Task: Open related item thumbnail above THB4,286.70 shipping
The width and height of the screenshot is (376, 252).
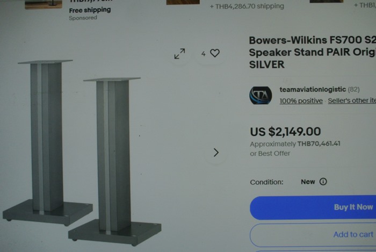Action: pyautogui.click(x=183, y=2)
